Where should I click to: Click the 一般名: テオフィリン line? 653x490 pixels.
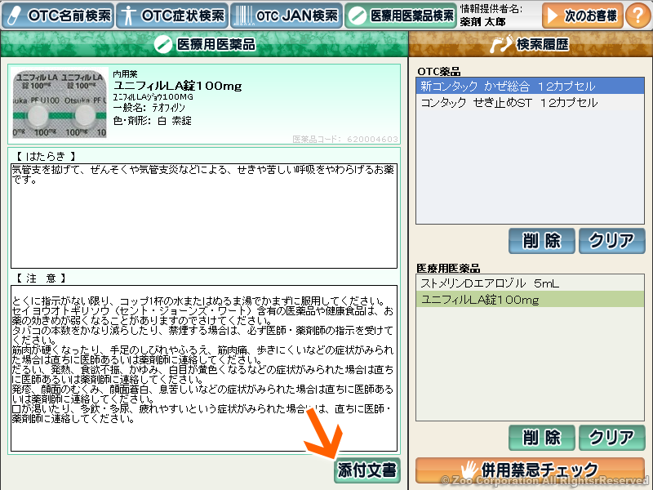point(149,108)
